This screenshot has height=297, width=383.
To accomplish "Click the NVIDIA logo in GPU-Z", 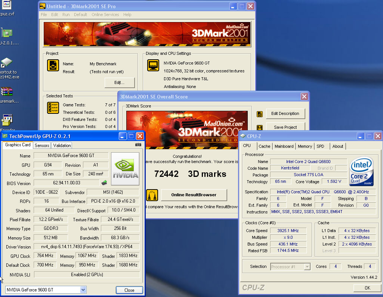I will coord(125,169).
